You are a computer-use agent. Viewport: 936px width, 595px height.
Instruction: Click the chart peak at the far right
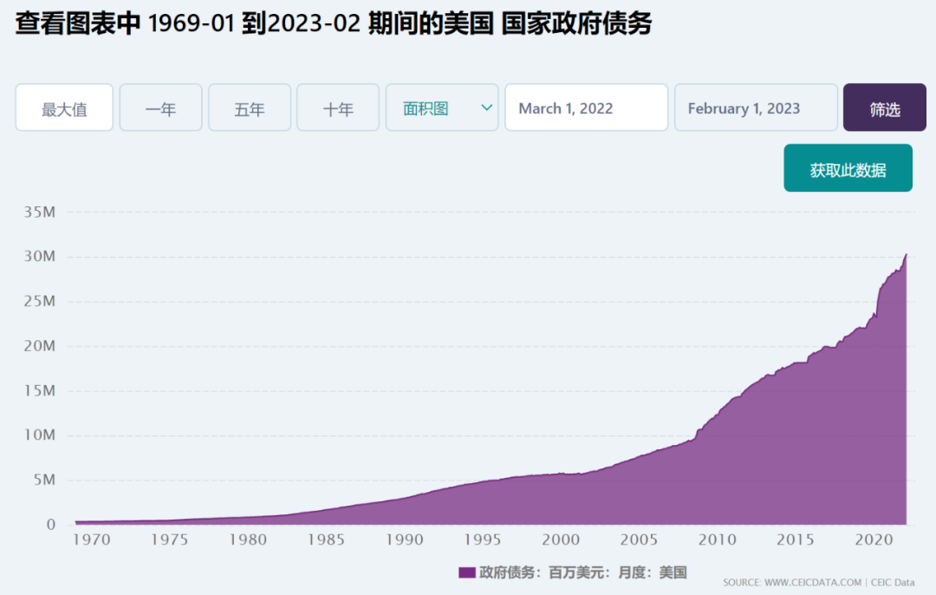906,255
